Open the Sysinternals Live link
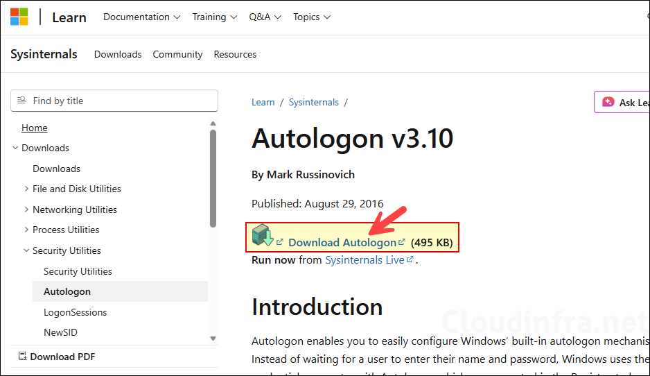This screenshot has height=376, width=650. click(364, 260)
